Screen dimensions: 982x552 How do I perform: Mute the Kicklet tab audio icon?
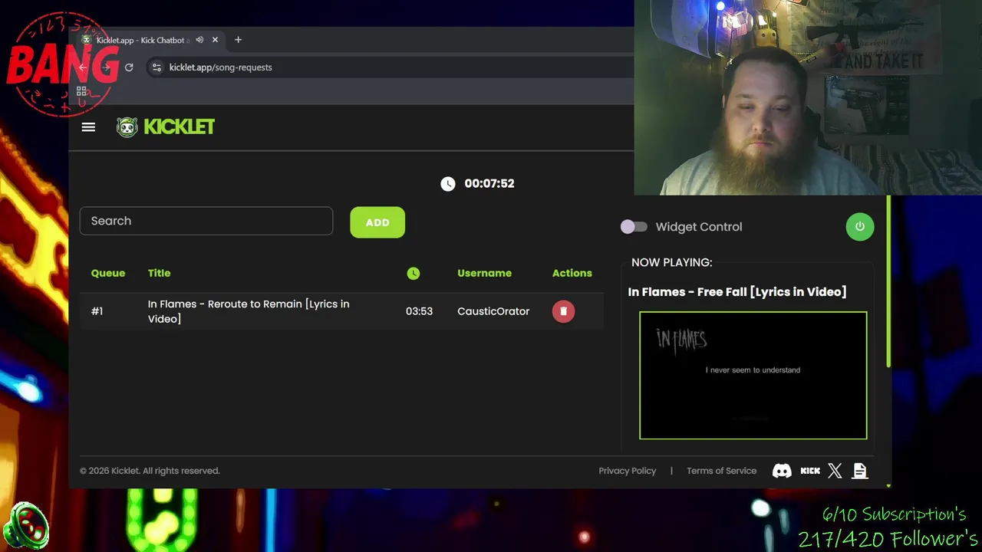click(x=199, y=40)
